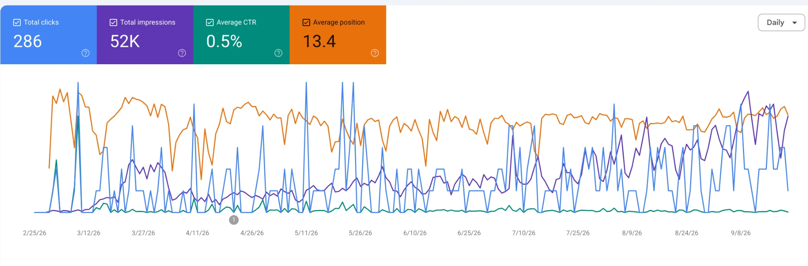Click the 4/26/26 date axis label
808x266 pixels.
tap(252, 233)
